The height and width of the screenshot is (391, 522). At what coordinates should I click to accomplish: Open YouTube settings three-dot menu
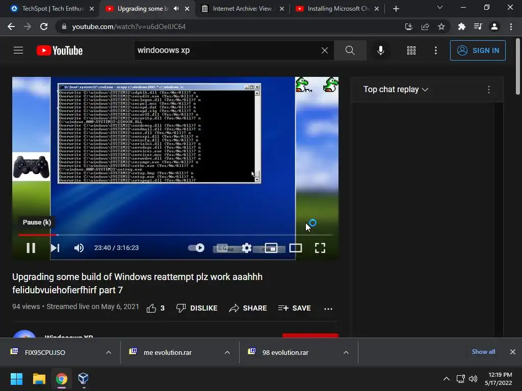[435, 50]
